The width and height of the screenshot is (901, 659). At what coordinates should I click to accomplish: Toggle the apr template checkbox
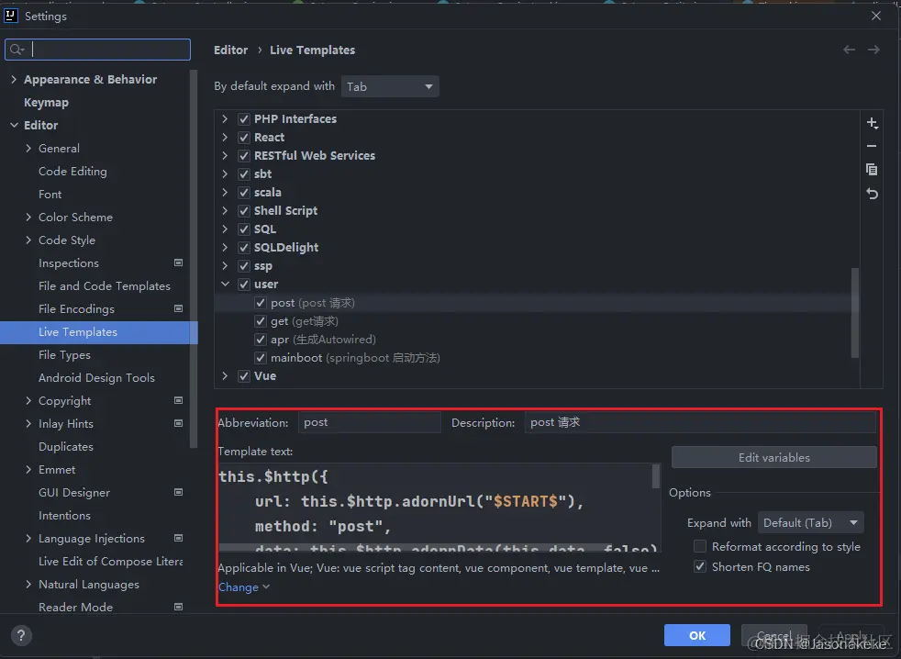[261, 340]
